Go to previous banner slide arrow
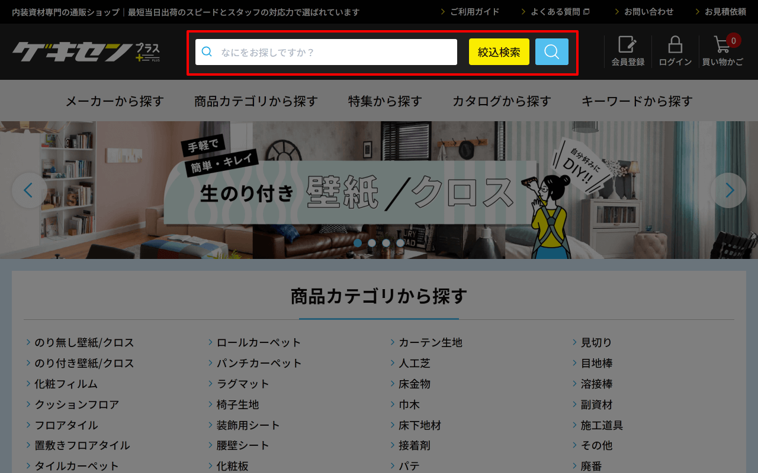Viewport: 758px width, 473px height. point(29,190)
